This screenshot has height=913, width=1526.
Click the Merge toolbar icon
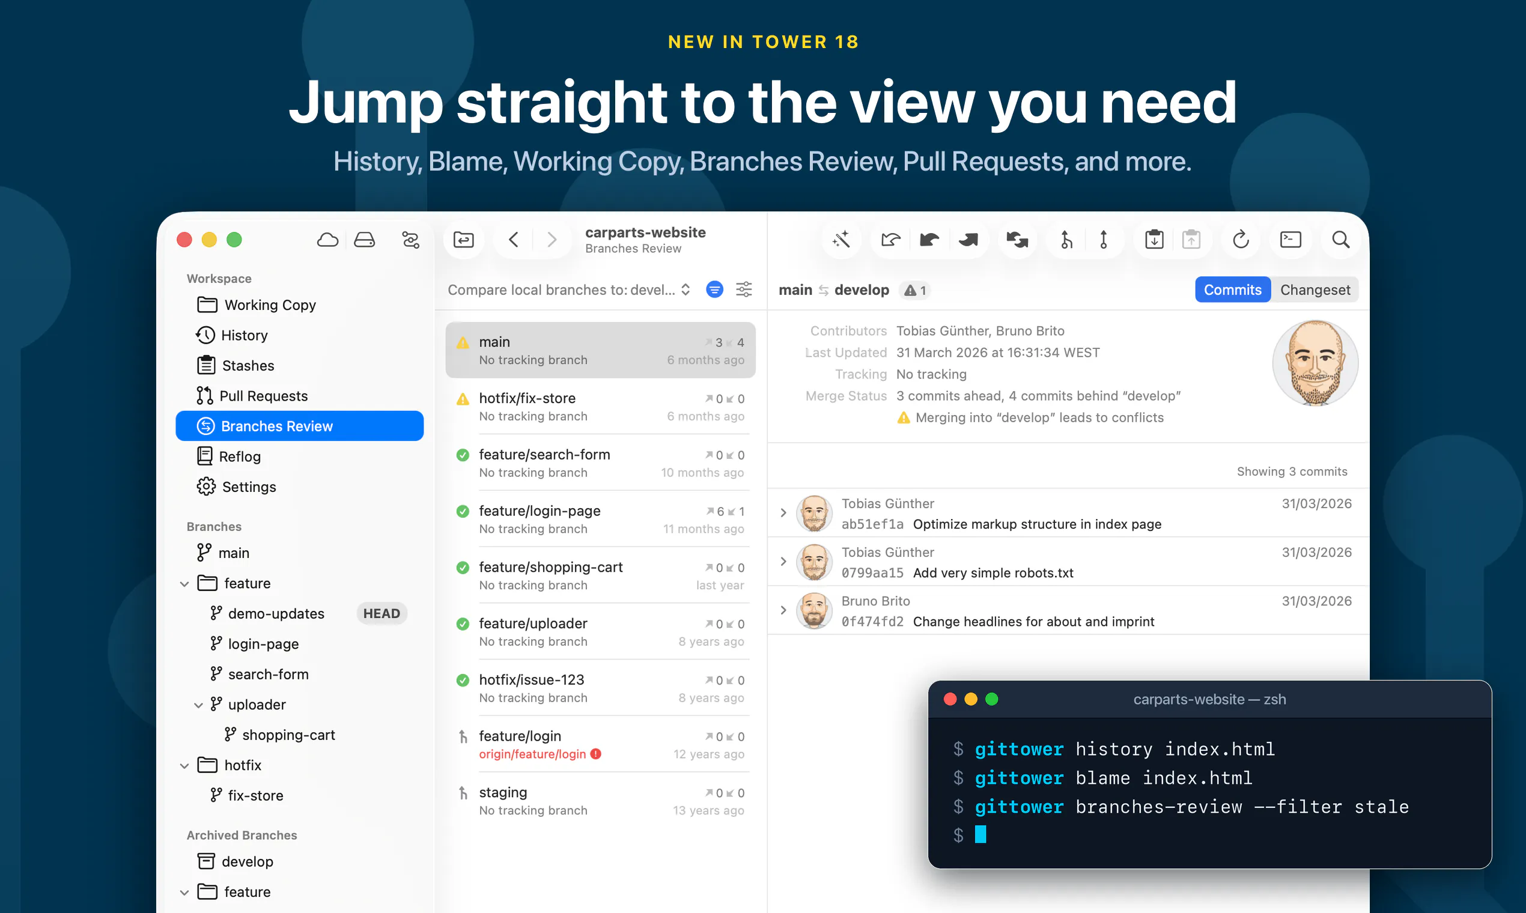1066,239
